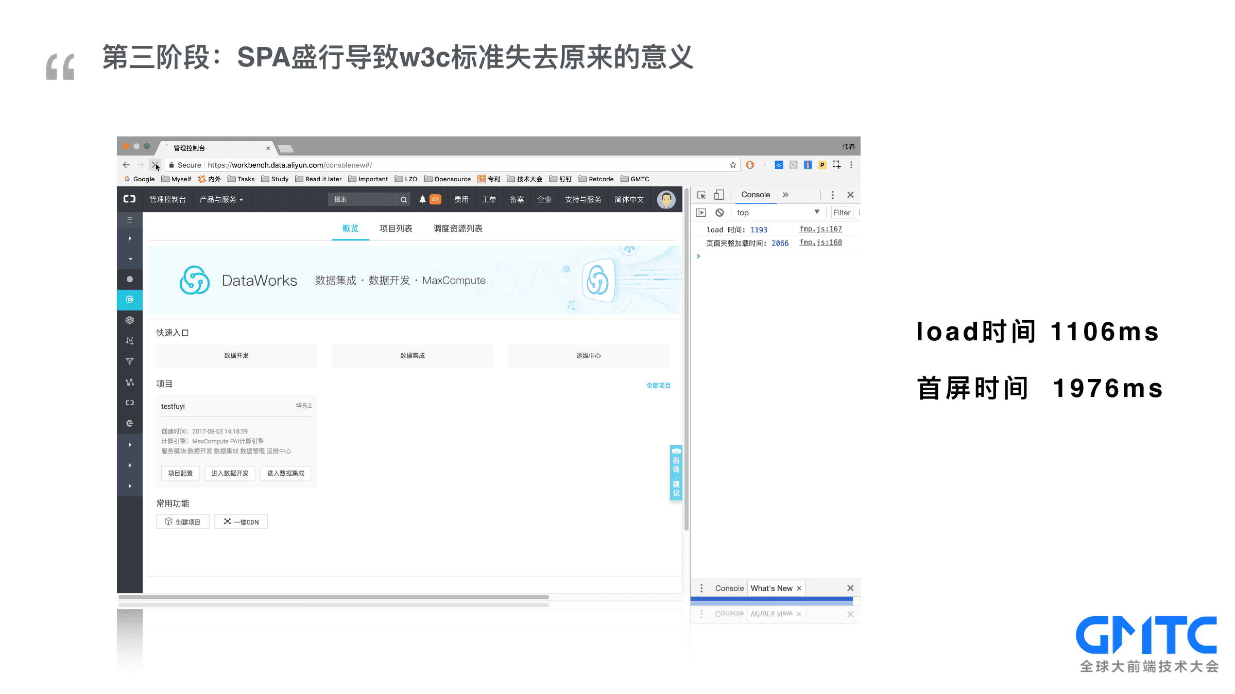Click the 数据开发 quick entry button
The width and height of the screenshot is (1235, 694).
point(236,356)
